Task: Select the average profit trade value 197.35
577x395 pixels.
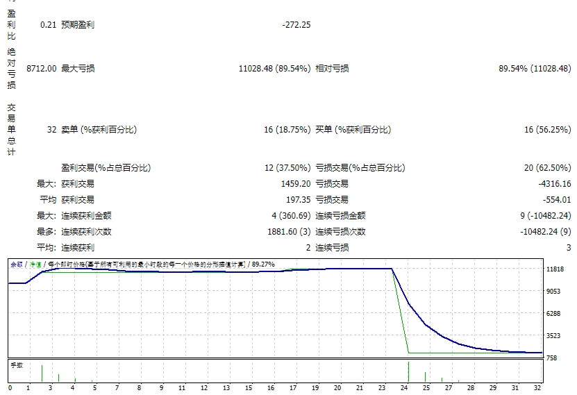Action: 299,200
